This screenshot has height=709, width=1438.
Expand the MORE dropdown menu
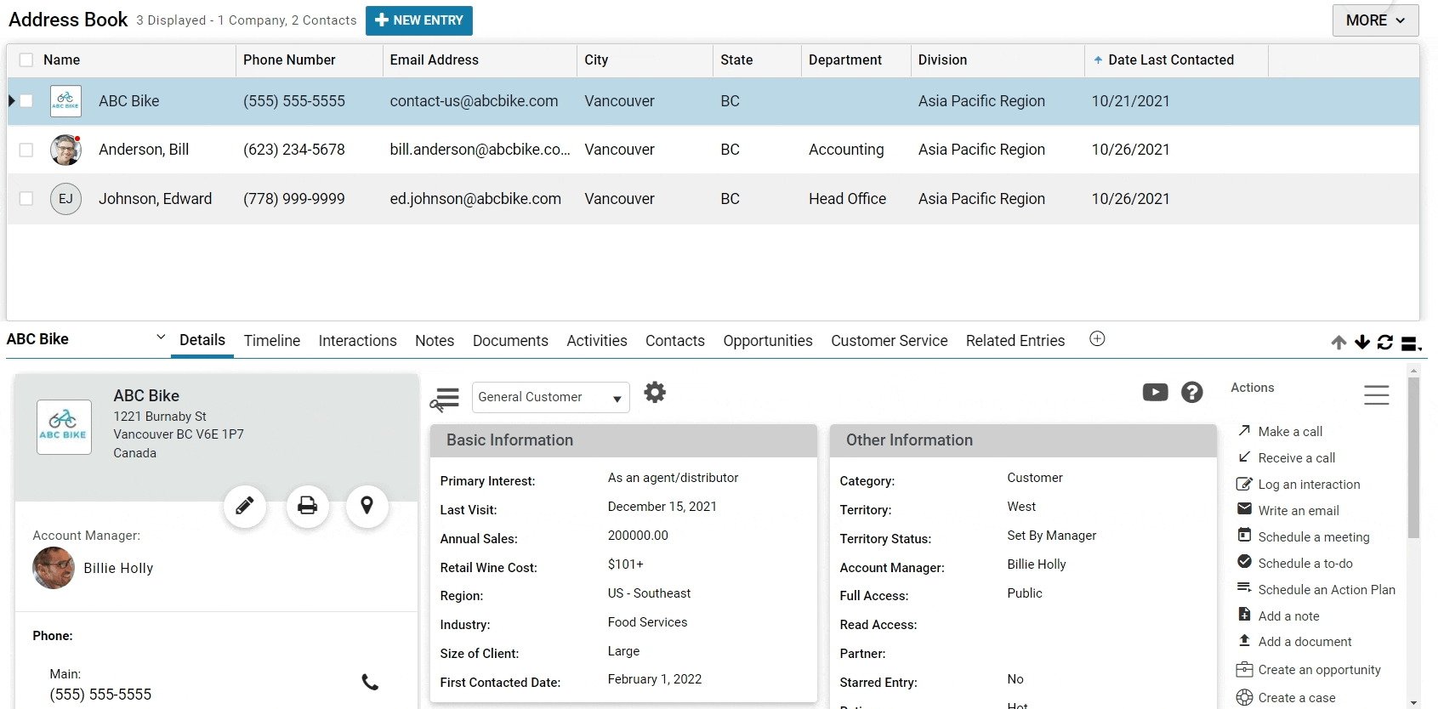(x=1375, y=20)
